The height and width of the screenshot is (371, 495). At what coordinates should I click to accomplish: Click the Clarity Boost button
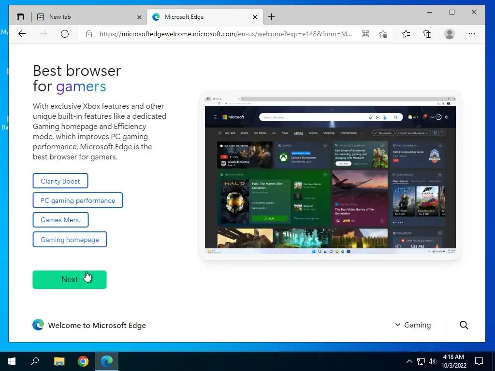pyautogui.click(x=60, y=181)
